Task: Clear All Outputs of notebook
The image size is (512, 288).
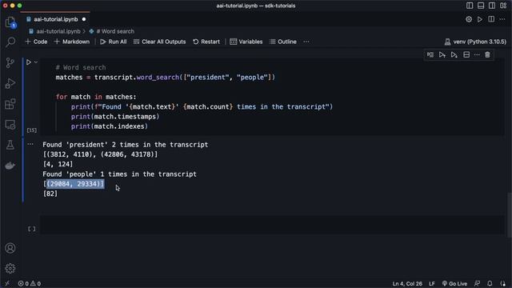Action: [159, 42]
